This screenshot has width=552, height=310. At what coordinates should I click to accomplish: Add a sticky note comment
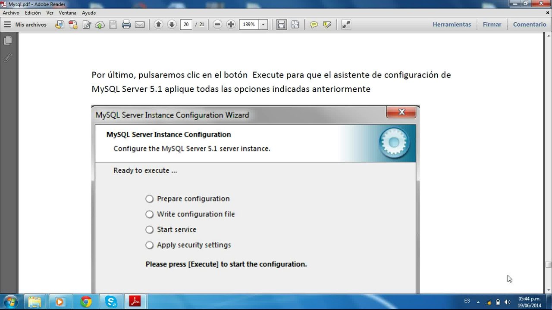(x=314, y=25)
